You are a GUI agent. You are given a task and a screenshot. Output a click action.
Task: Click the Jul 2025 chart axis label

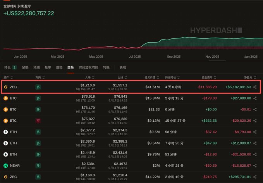[x=135, y=57]
